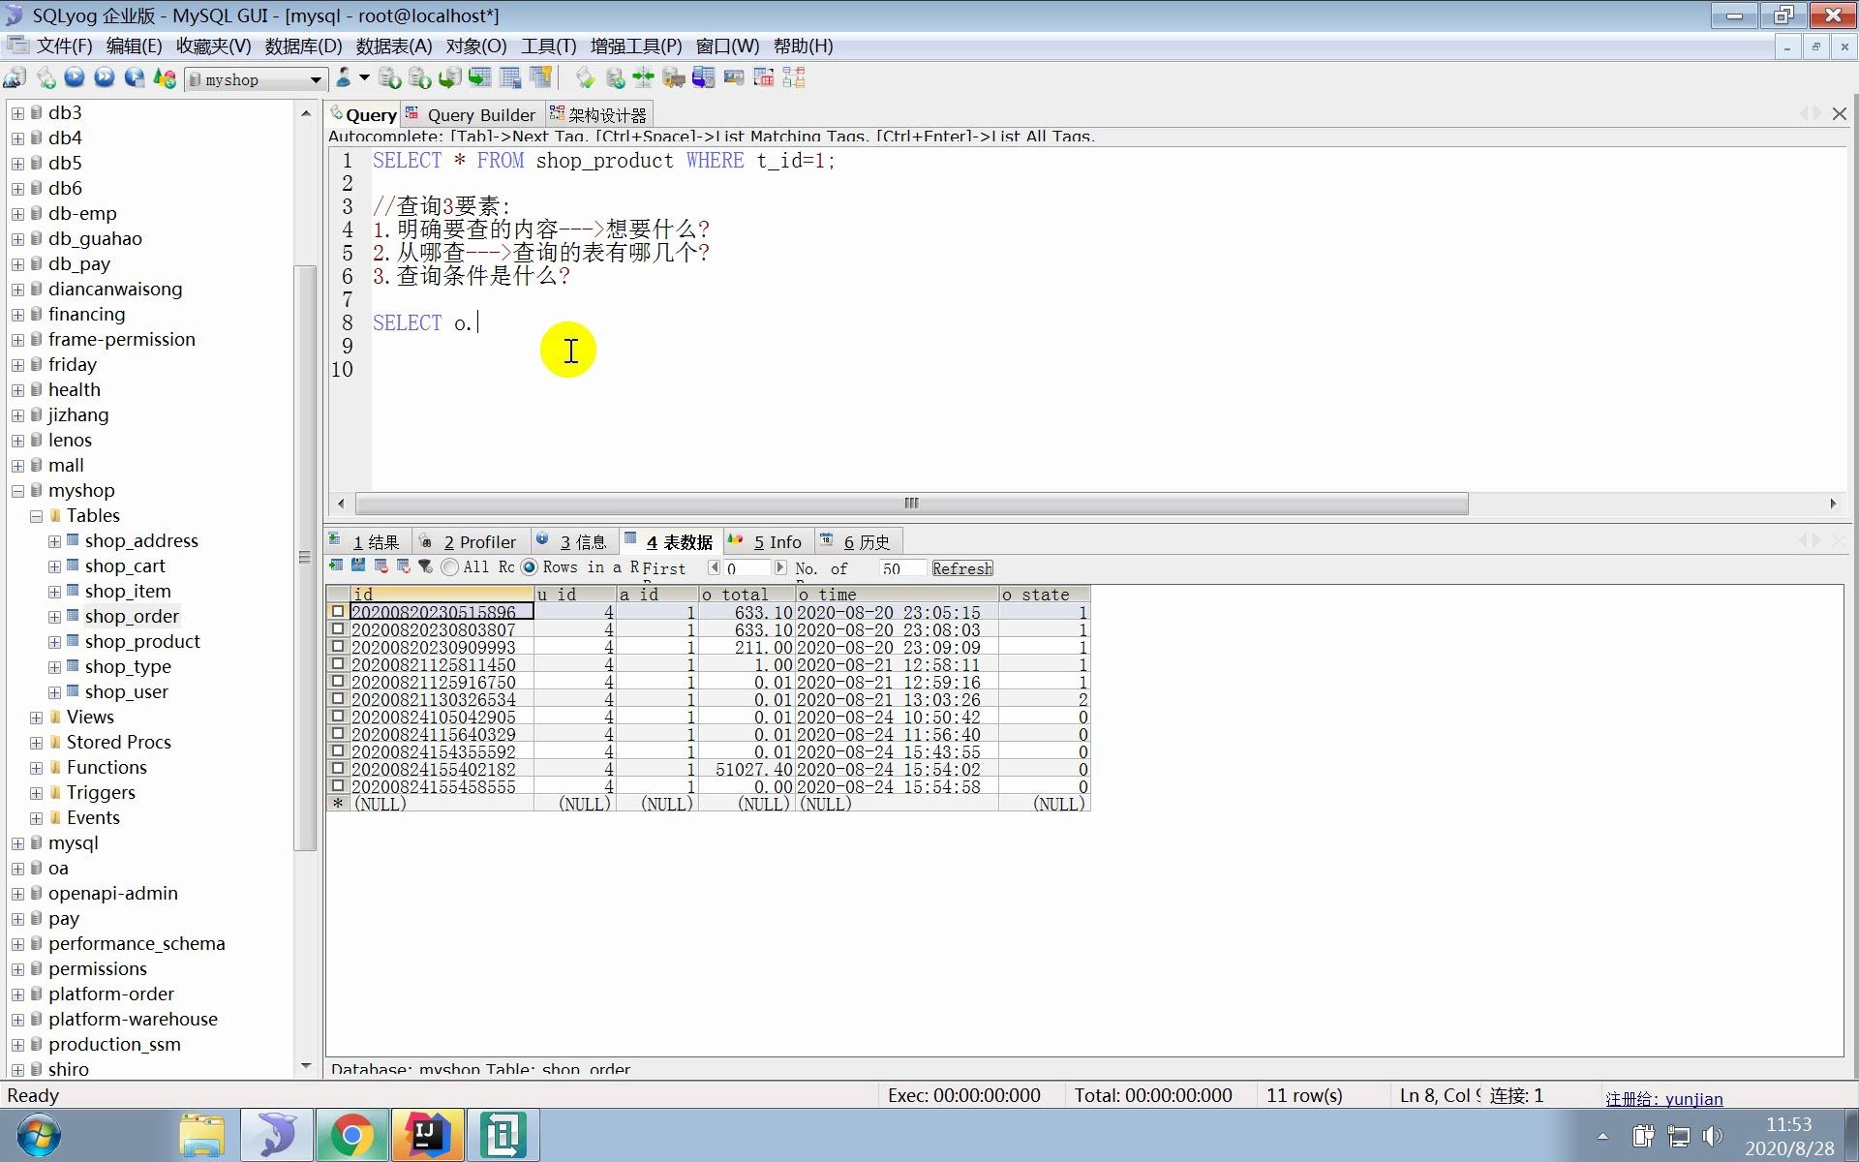Open the 数据库(D) menu

[x=303, y=46]
